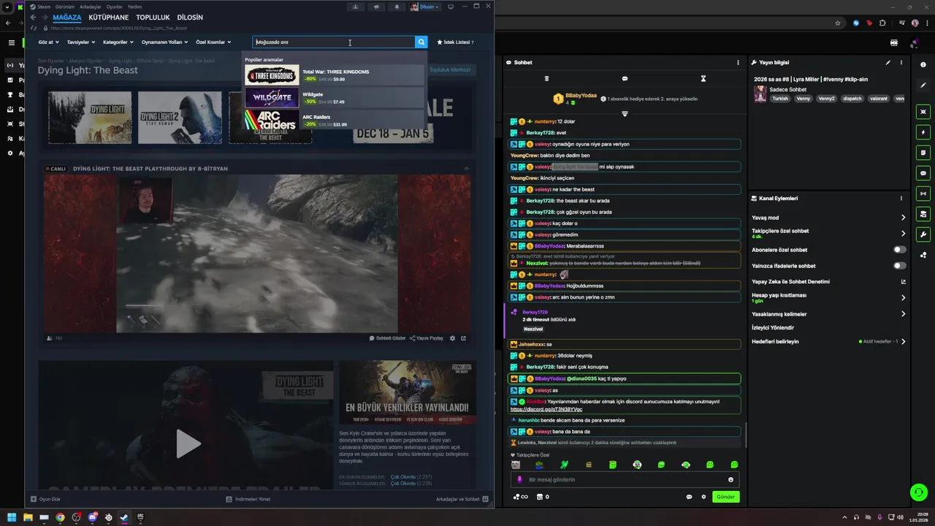935x526 pixels.
Task: Expand Yasaklanmış kelimeler settings
Action: [828, 314]
